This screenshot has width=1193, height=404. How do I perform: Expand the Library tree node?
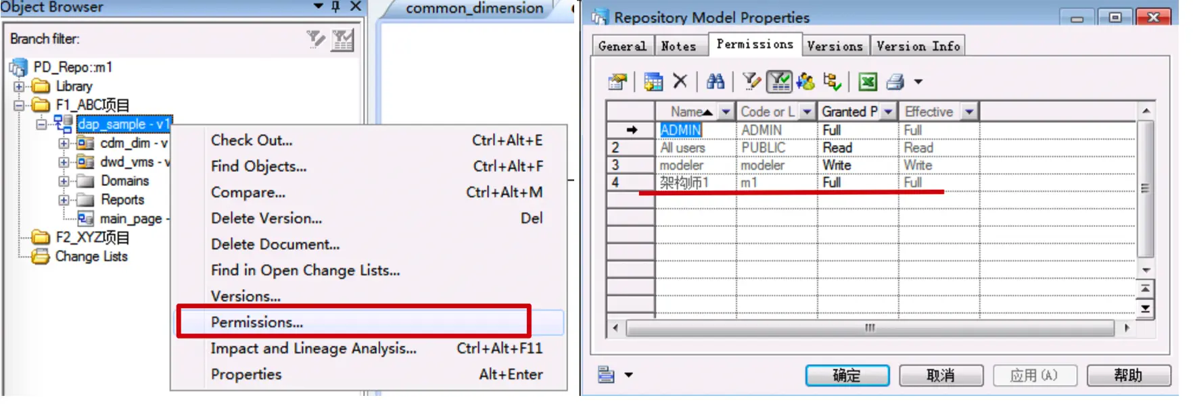point(19,86)
